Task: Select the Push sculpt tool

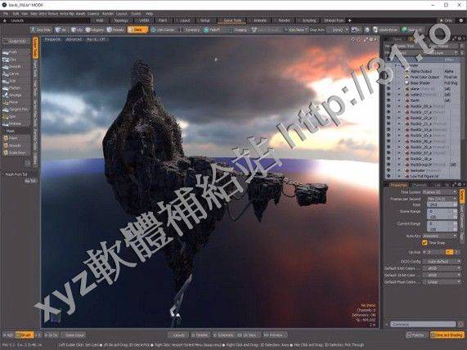Action: 16,52
